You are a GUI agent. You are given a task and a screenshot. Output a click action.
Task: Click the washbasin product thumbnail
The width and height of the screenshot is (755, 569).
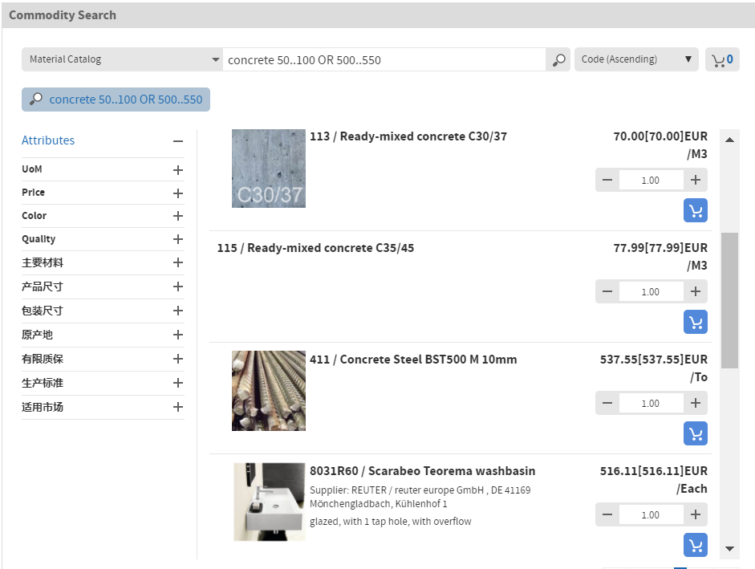point(269,502)
